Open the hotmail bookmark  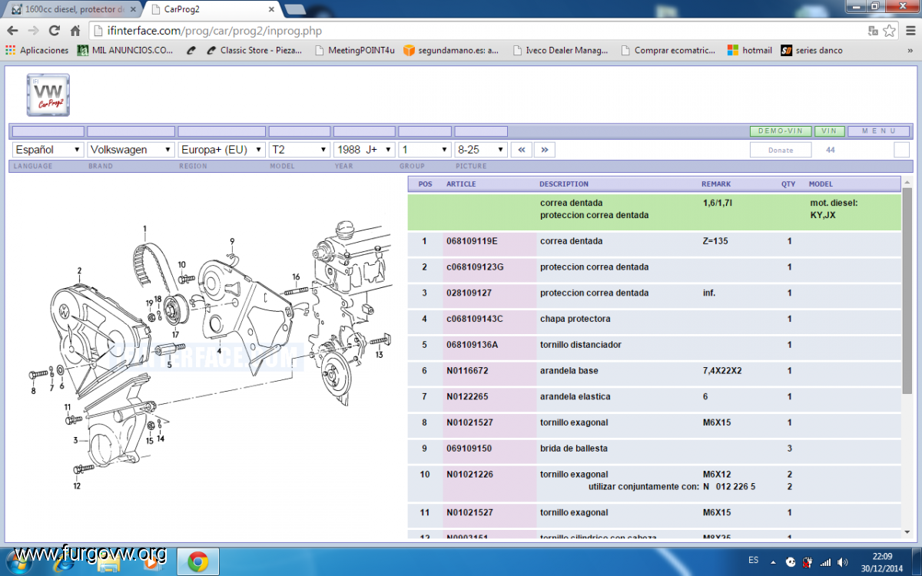pyautogui.click(x=750, y=50)
